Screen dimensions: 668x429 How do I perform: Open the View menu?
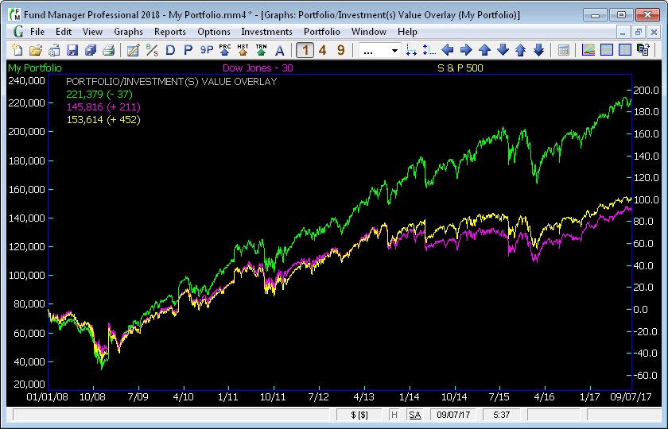tap(92, 32)
